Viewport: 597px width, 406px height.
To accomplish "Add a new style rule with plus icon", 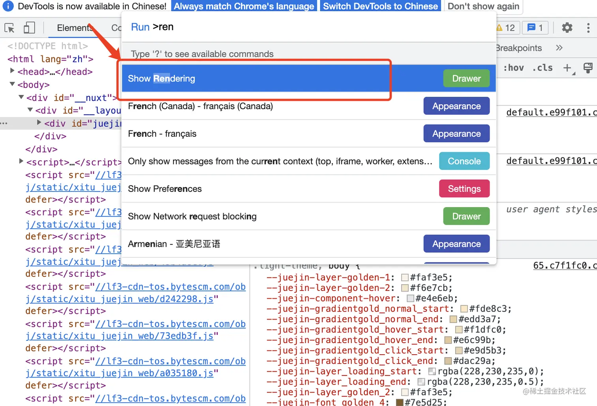I will click(x=568, y=68).
